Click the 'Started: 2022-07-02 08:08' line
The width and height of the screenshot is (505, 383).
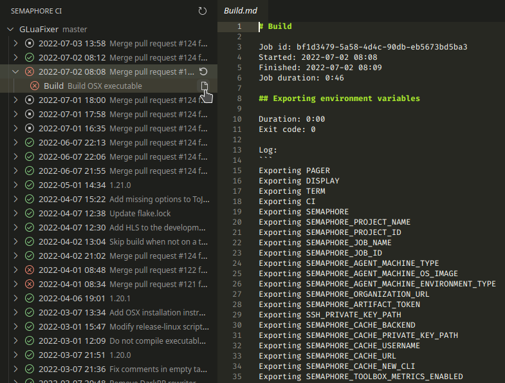pos(318,57)
